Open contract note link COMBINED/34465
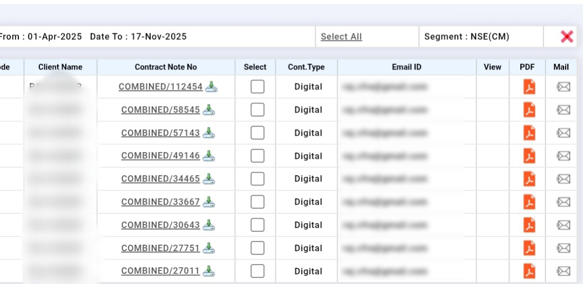Image resolution: width=583 pixels, height=284 pixels. coord(160,179)
